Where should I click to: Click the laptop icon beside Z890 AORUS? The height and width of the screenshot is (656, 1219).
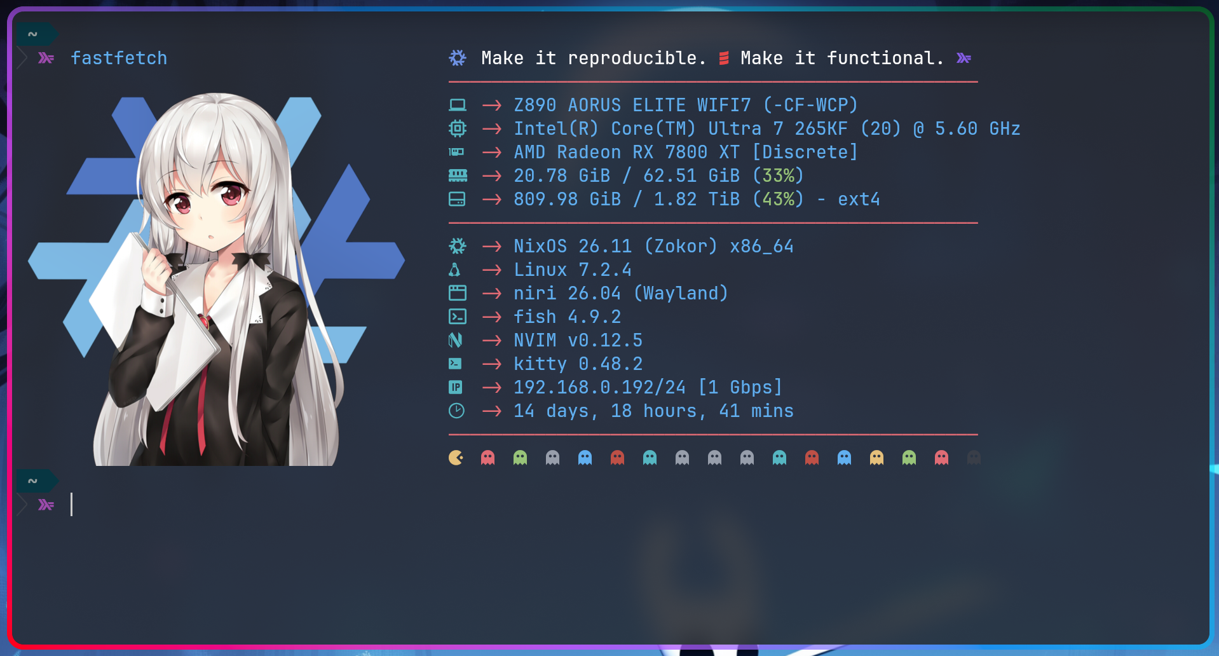coord(458,105)
